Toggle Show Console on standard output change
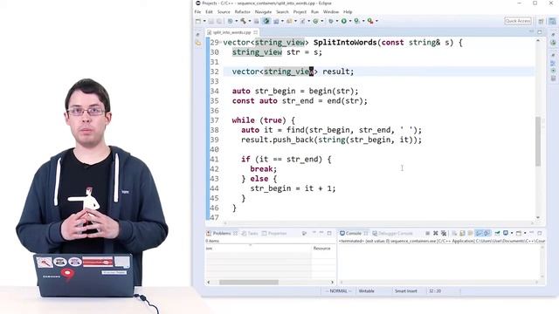The height and width of the screenshot is (314, 559). tap(479, 233)
